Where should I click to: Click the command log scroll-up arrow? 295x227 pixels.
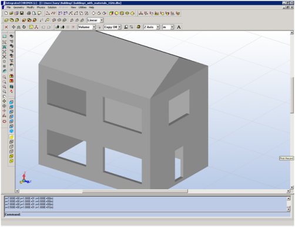pyautogui.click(x=289, y=198)
